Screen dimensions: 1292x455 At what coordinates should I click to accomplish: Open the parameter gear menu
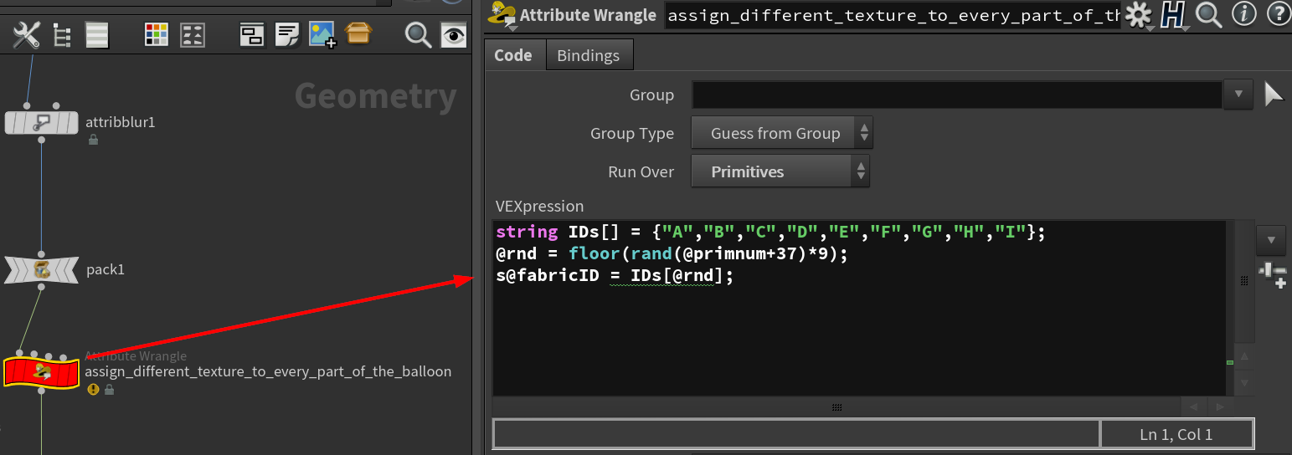coord(1138,15)
